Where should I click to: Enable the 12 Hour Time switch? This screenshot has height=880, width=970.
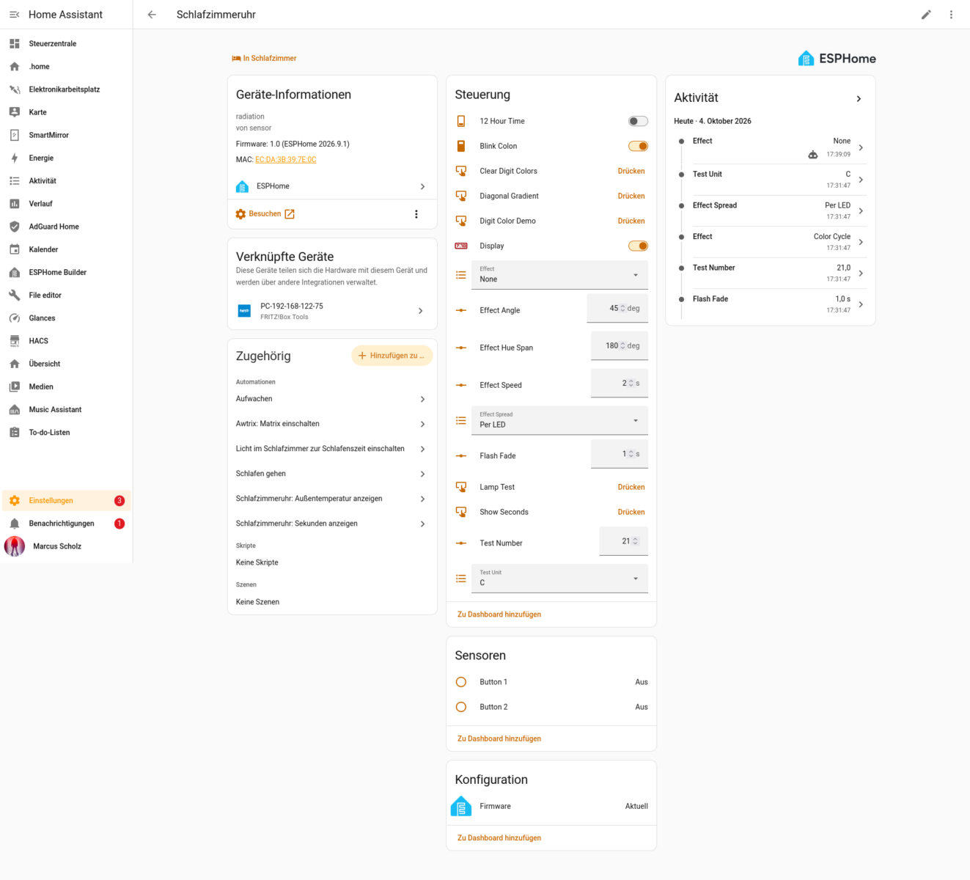pos(638,121)
